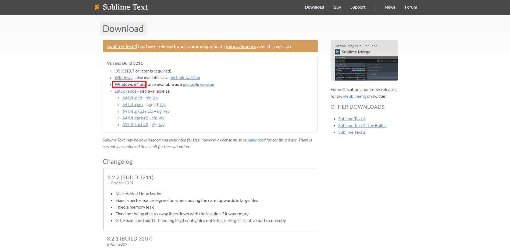Click the Sublime Text logo icon
This screenshot has height=251, width=510.
pyautogui.click(x=97, y=7)
